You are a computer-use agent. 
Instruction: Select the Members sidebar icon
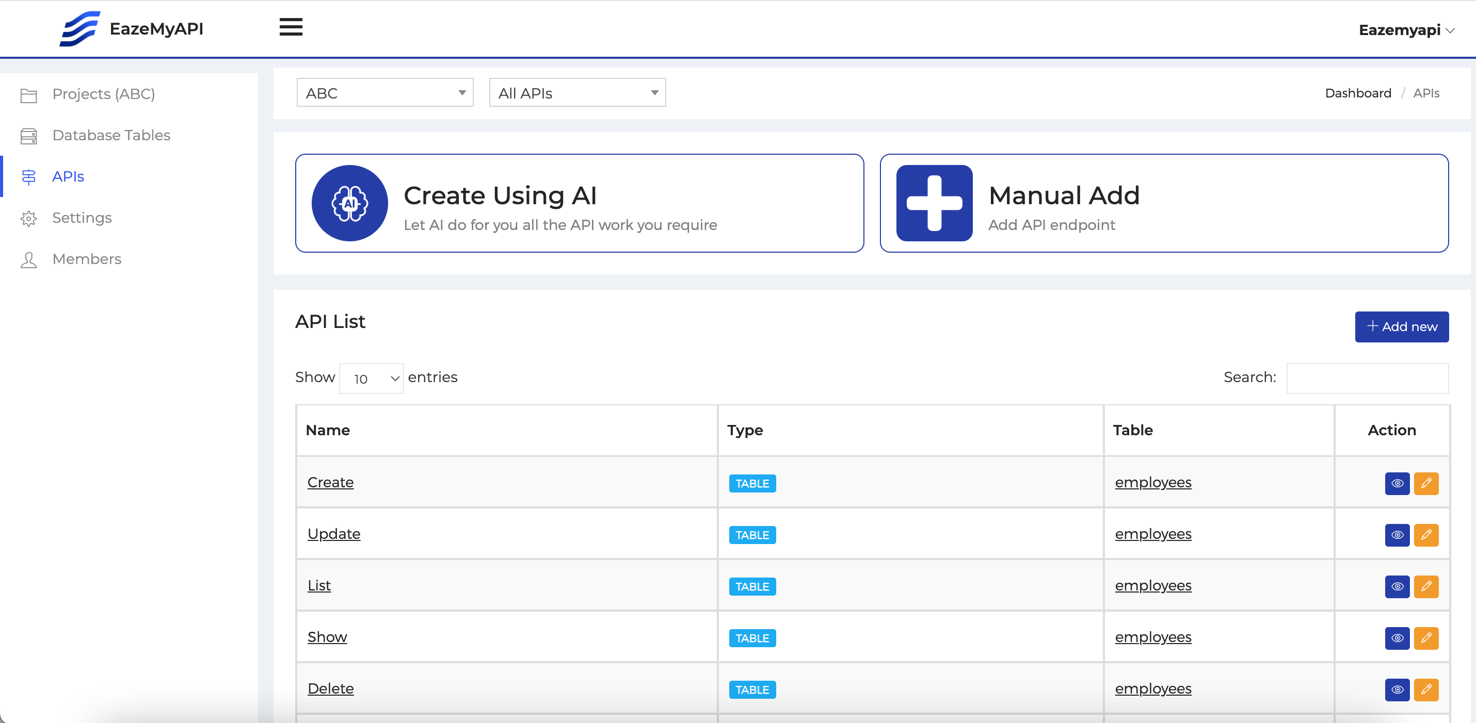coord(29,259)
